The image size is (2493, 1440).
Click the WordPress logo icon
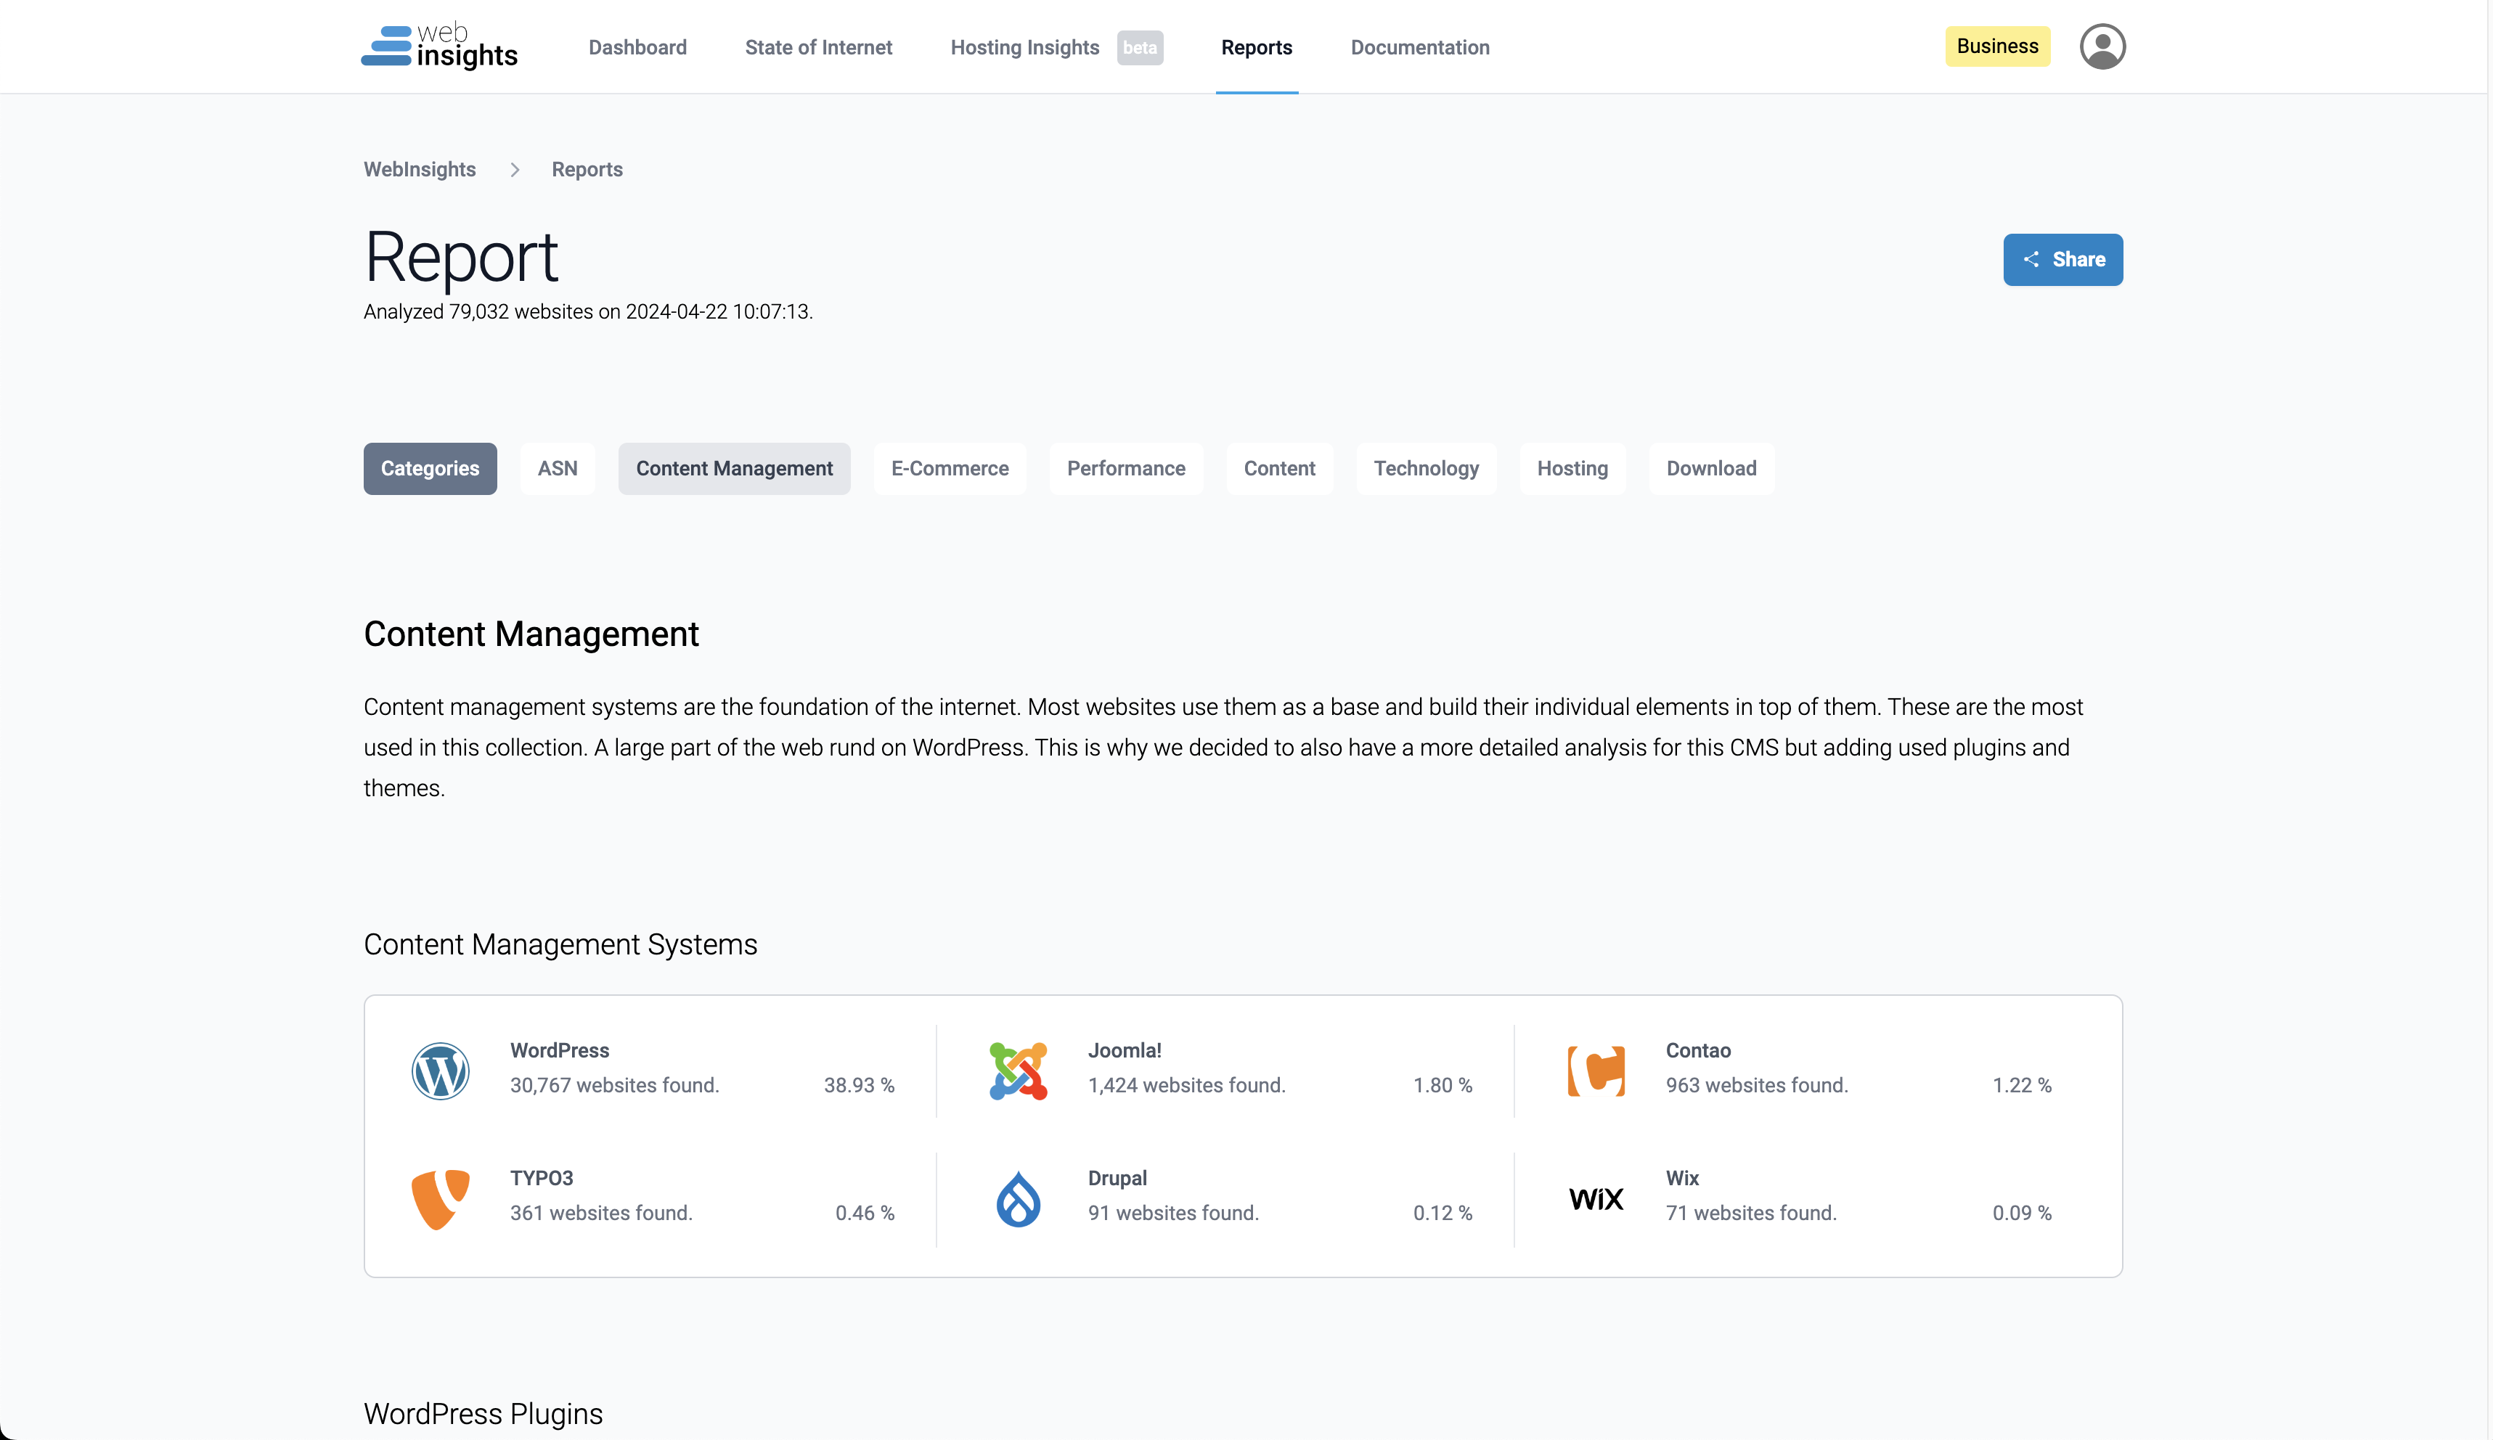(x=440, y=1070)
